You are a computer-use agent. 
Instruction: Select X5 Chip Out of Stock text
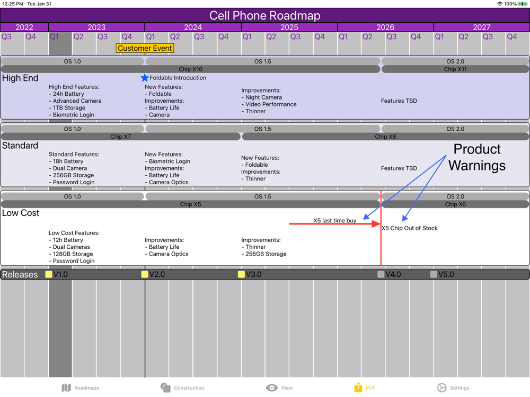[410, 228]
